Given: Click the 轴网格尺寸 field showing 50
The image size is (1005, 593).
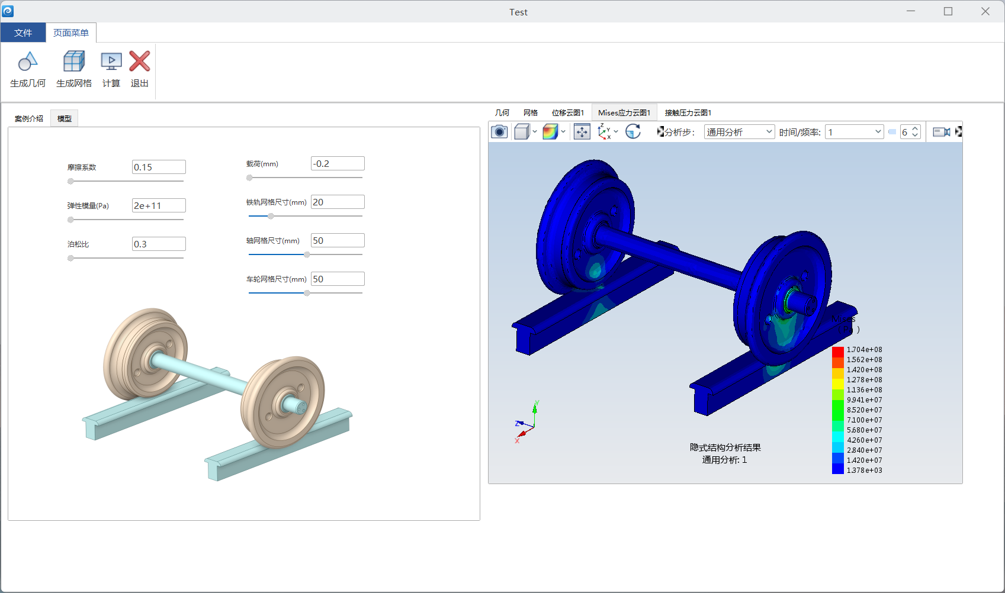Looking at the screenshot, I should pos(338,240).
